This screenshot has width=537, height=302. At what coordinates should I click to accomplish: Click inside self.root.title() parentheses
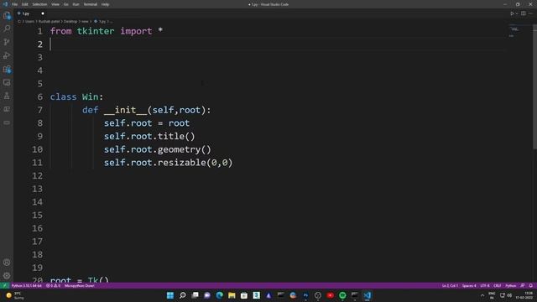click(190, 136)
